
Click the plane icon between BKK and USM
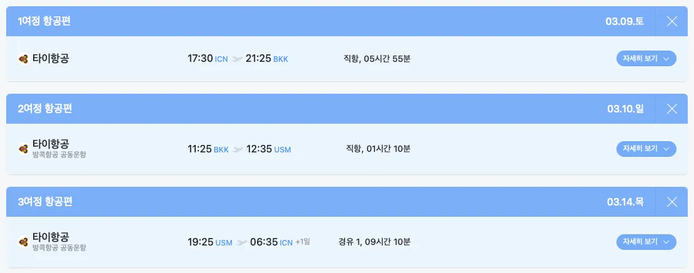238,149
